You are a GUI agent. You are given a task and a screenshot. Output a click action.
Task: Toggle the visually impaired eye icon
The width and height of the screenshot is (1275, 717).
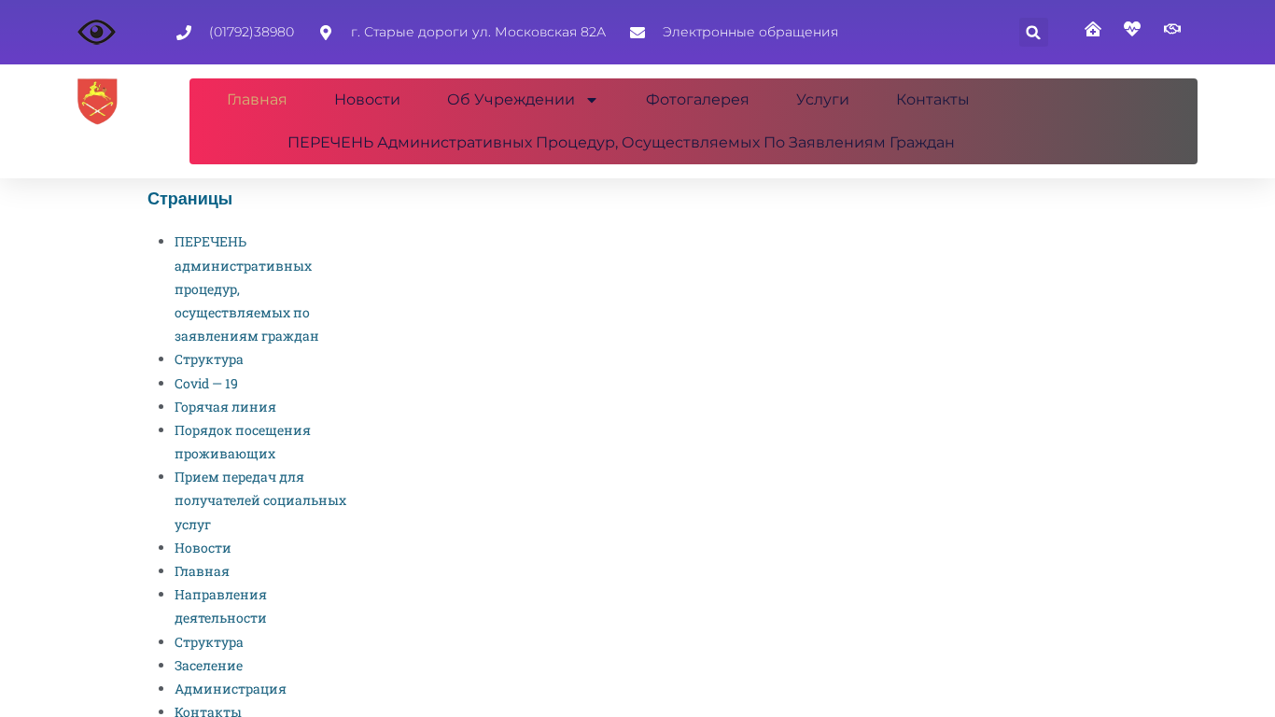tap(96, 32)
